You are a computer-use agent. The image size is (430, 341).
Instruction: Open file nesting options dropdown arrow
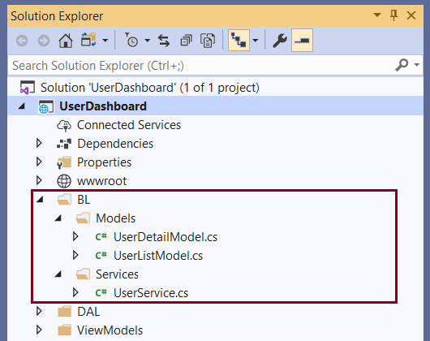tap(256, 41)
